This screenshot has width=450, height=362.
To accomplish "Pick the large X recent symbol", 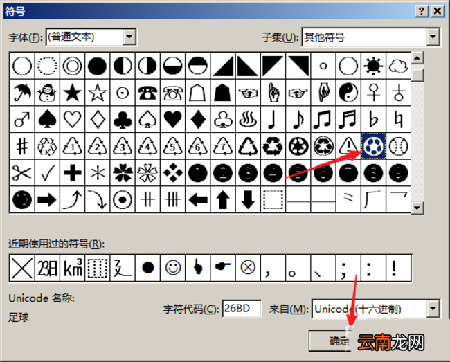I will tap(22, 268).
